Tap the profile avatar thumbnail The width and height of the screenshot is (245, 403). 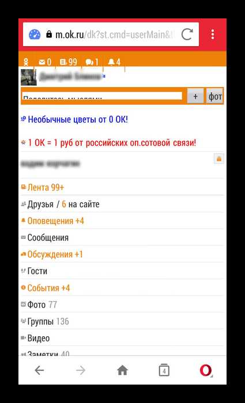click(x=29, y=77)
